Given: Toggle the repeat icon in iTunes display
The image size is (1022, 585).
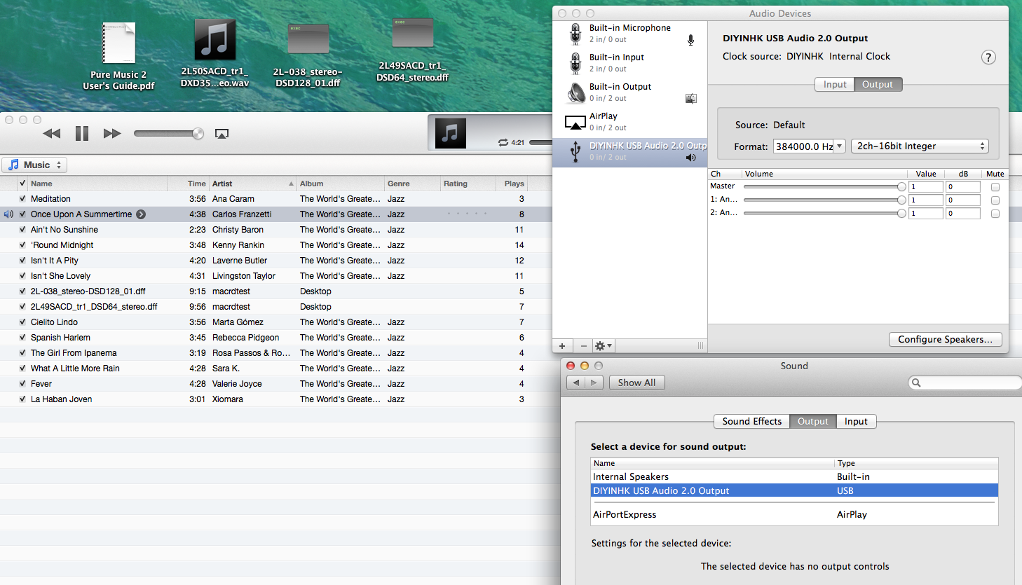Looking at the screenshot, I should [503, 142].
